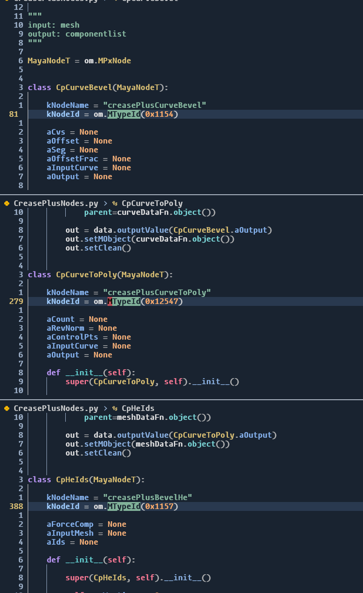
Task: Click the Python file icon beside the CpHeIds breadcrumb
Action: [7, 408]
